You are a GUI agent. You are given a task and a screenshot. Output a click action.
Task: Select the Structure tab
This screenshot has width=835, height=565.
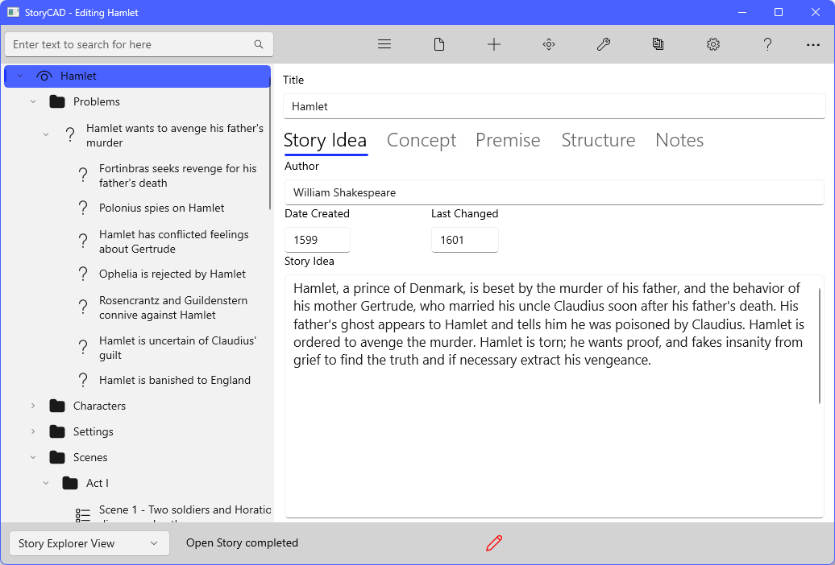pyautogui.click(x=598, y=140)
